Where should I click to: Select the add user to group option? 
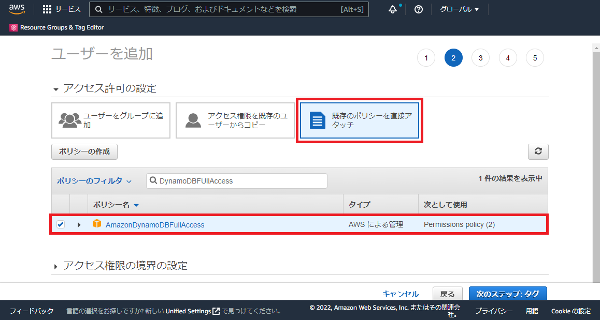pyautogui.click(x=111, y=120)
